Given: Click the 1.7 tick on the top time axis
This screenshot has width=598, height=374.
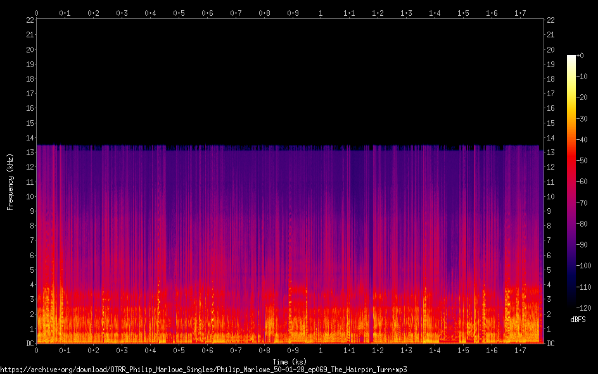Looking at the screenshot, I should coord(520,13).
